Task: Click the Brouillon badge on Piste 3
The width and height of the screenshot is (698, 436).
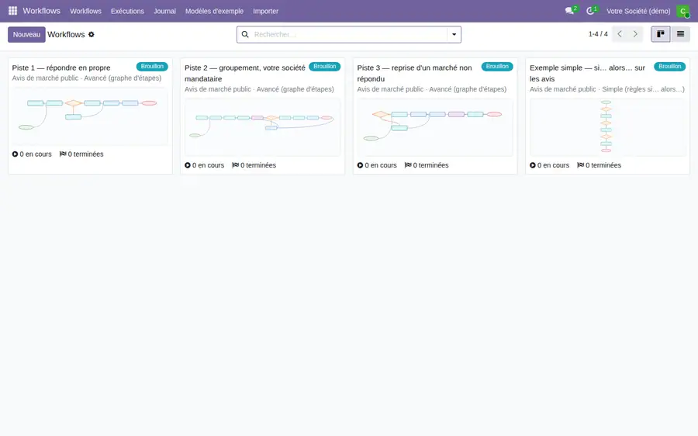Action: pyautogui.click(x=497, y=67)
